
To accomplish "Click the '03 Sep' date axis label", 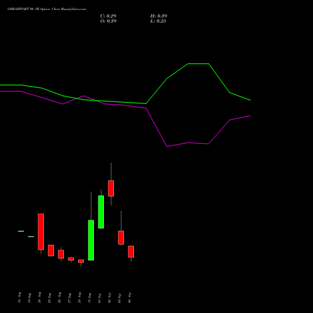I will coord(120,298).
